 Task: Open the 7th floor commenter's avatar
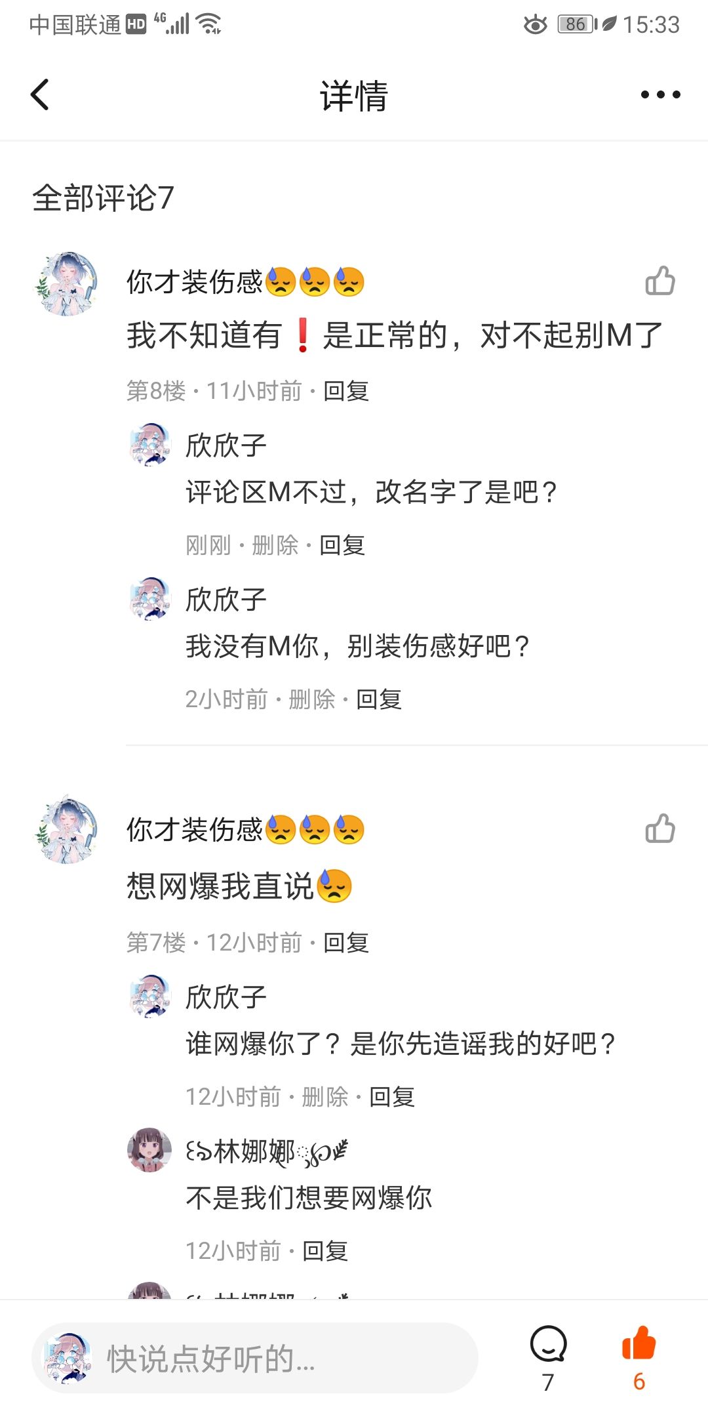point(66,830)
